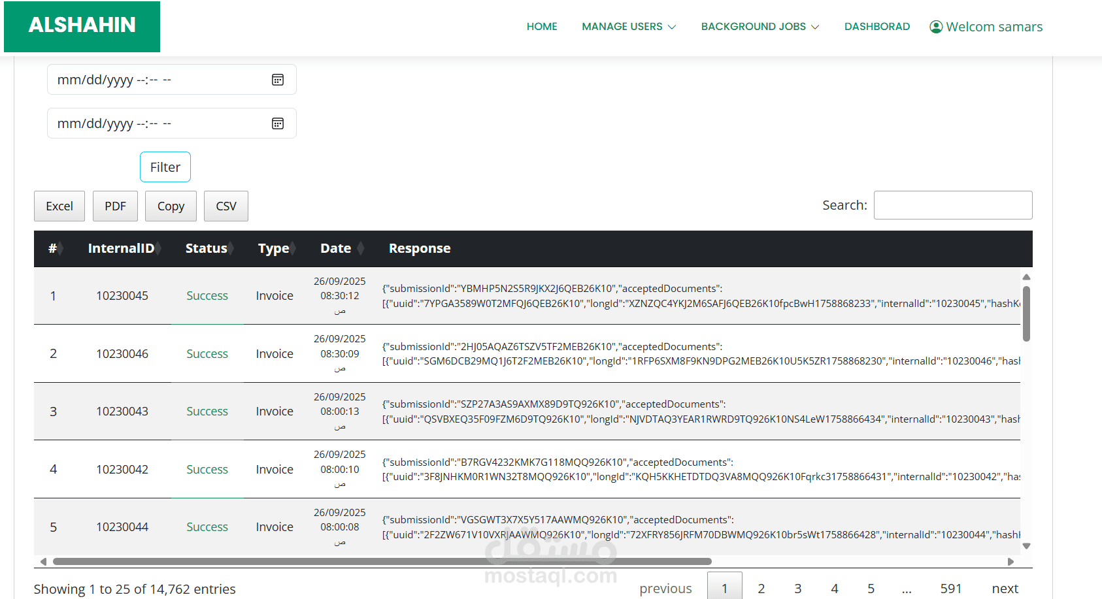Focus the Search input field
The width and height of the screenshot is (1102, 599).
(x=953, y=205)
